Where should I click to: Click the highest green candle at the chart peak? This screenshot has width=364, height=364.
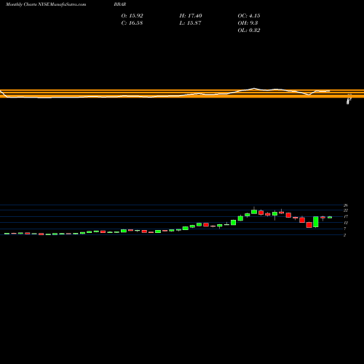(254, 212)
